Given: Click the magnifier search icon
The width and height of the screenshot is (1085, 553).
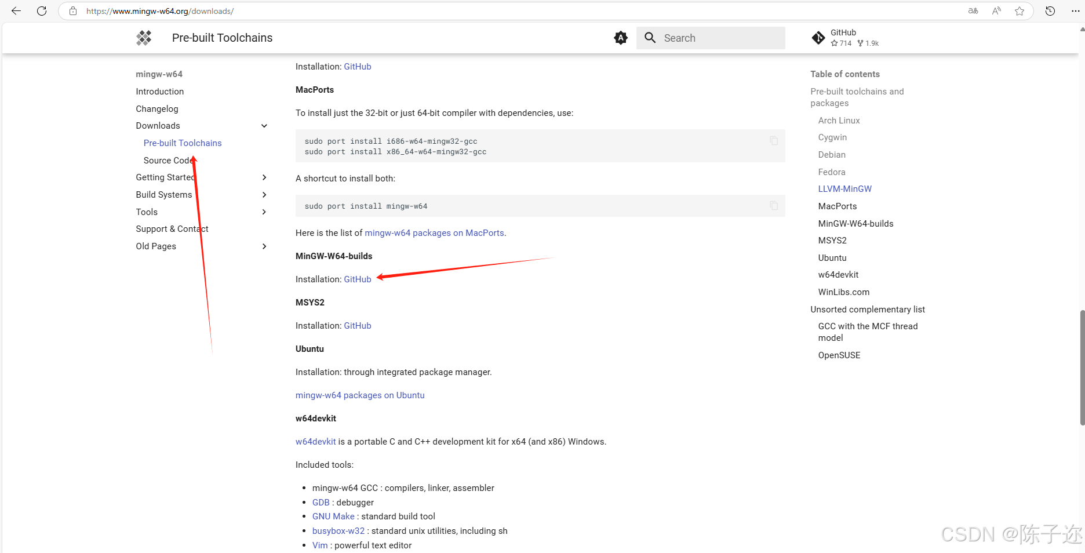Looking at the screenshot, I should (650, 38).
